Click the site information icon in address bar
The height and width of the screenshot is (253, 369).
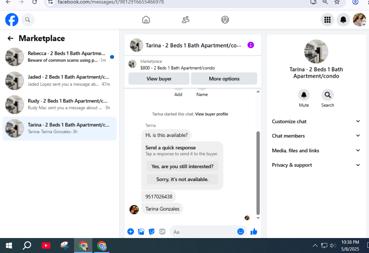pyautogui.click(x=50, y=2)
